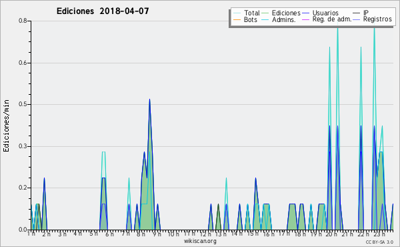Click the 'Admins.' legend entry

pyautogui.click(x=279, y=19)
